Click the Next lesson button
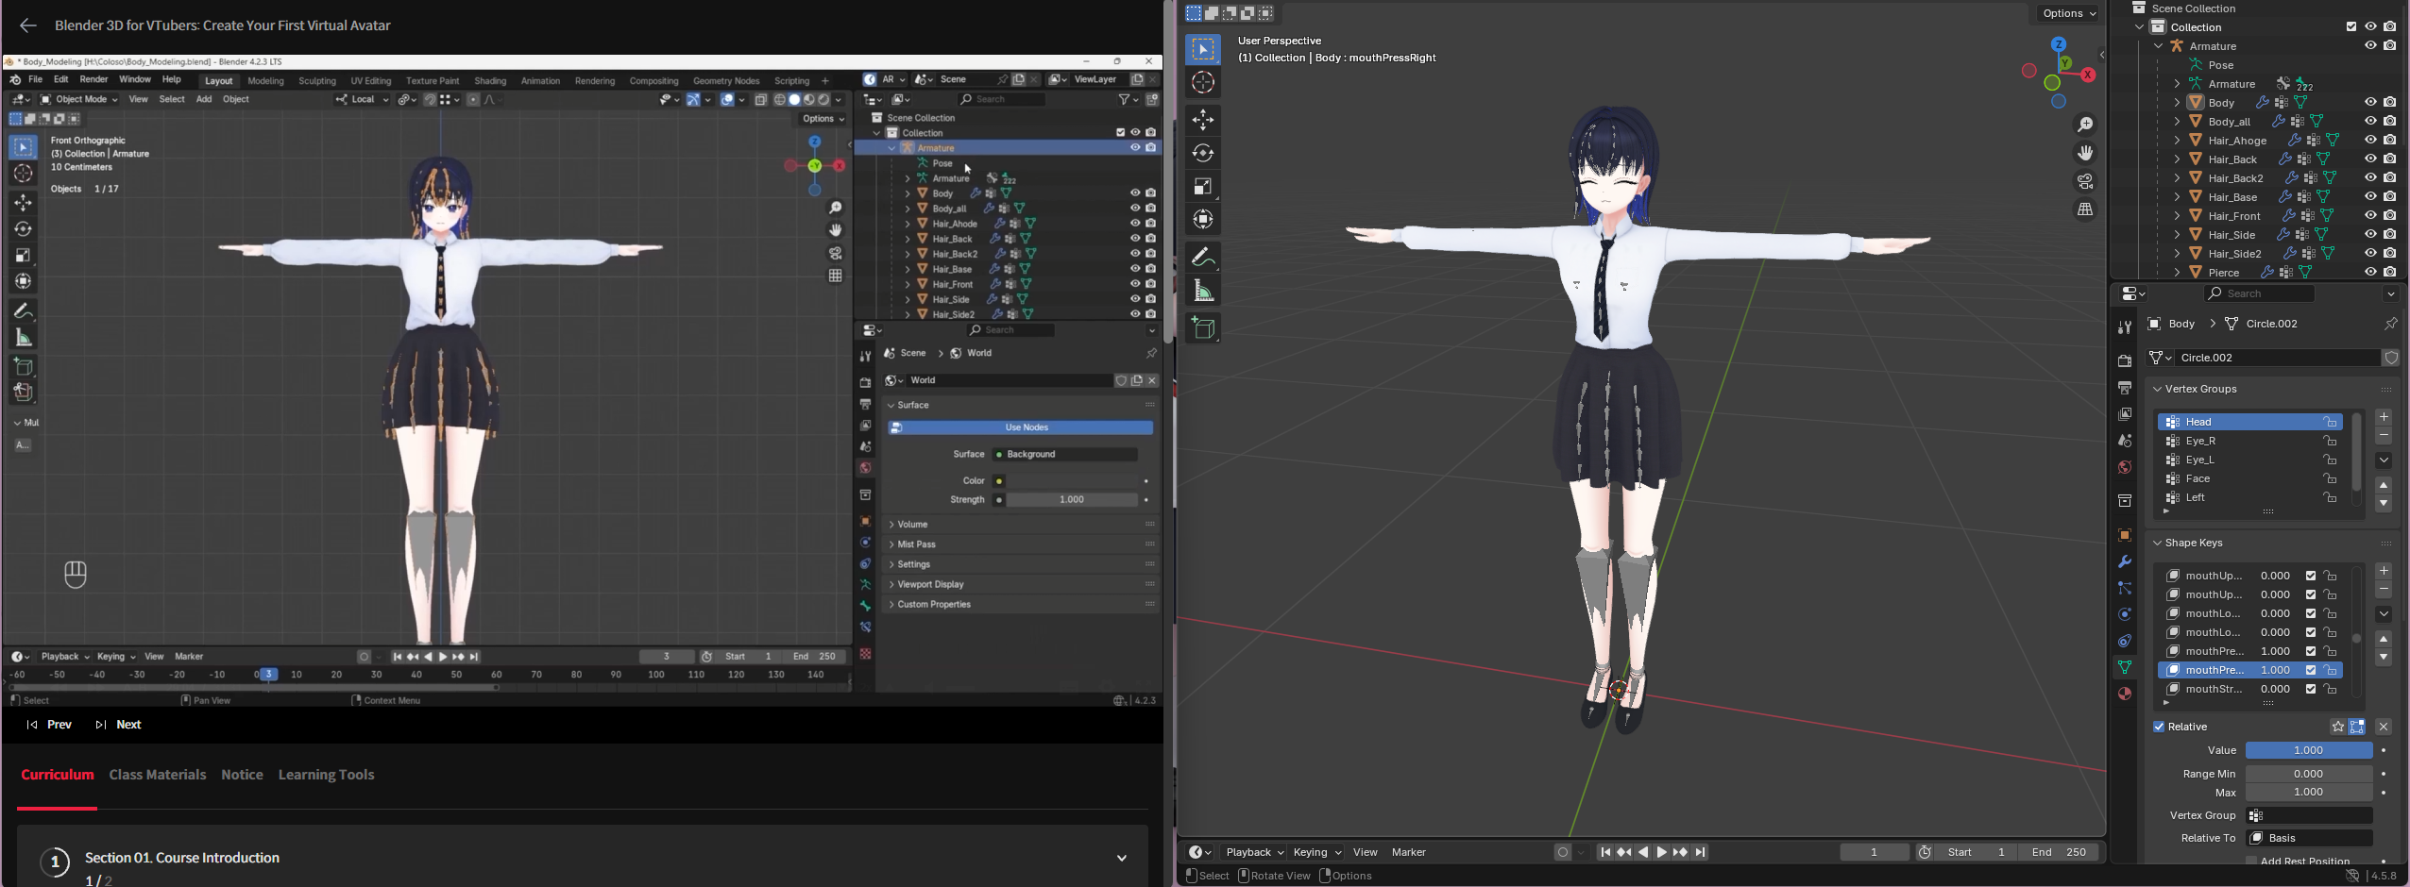2410x887 pixels. (x=119, y=725)
